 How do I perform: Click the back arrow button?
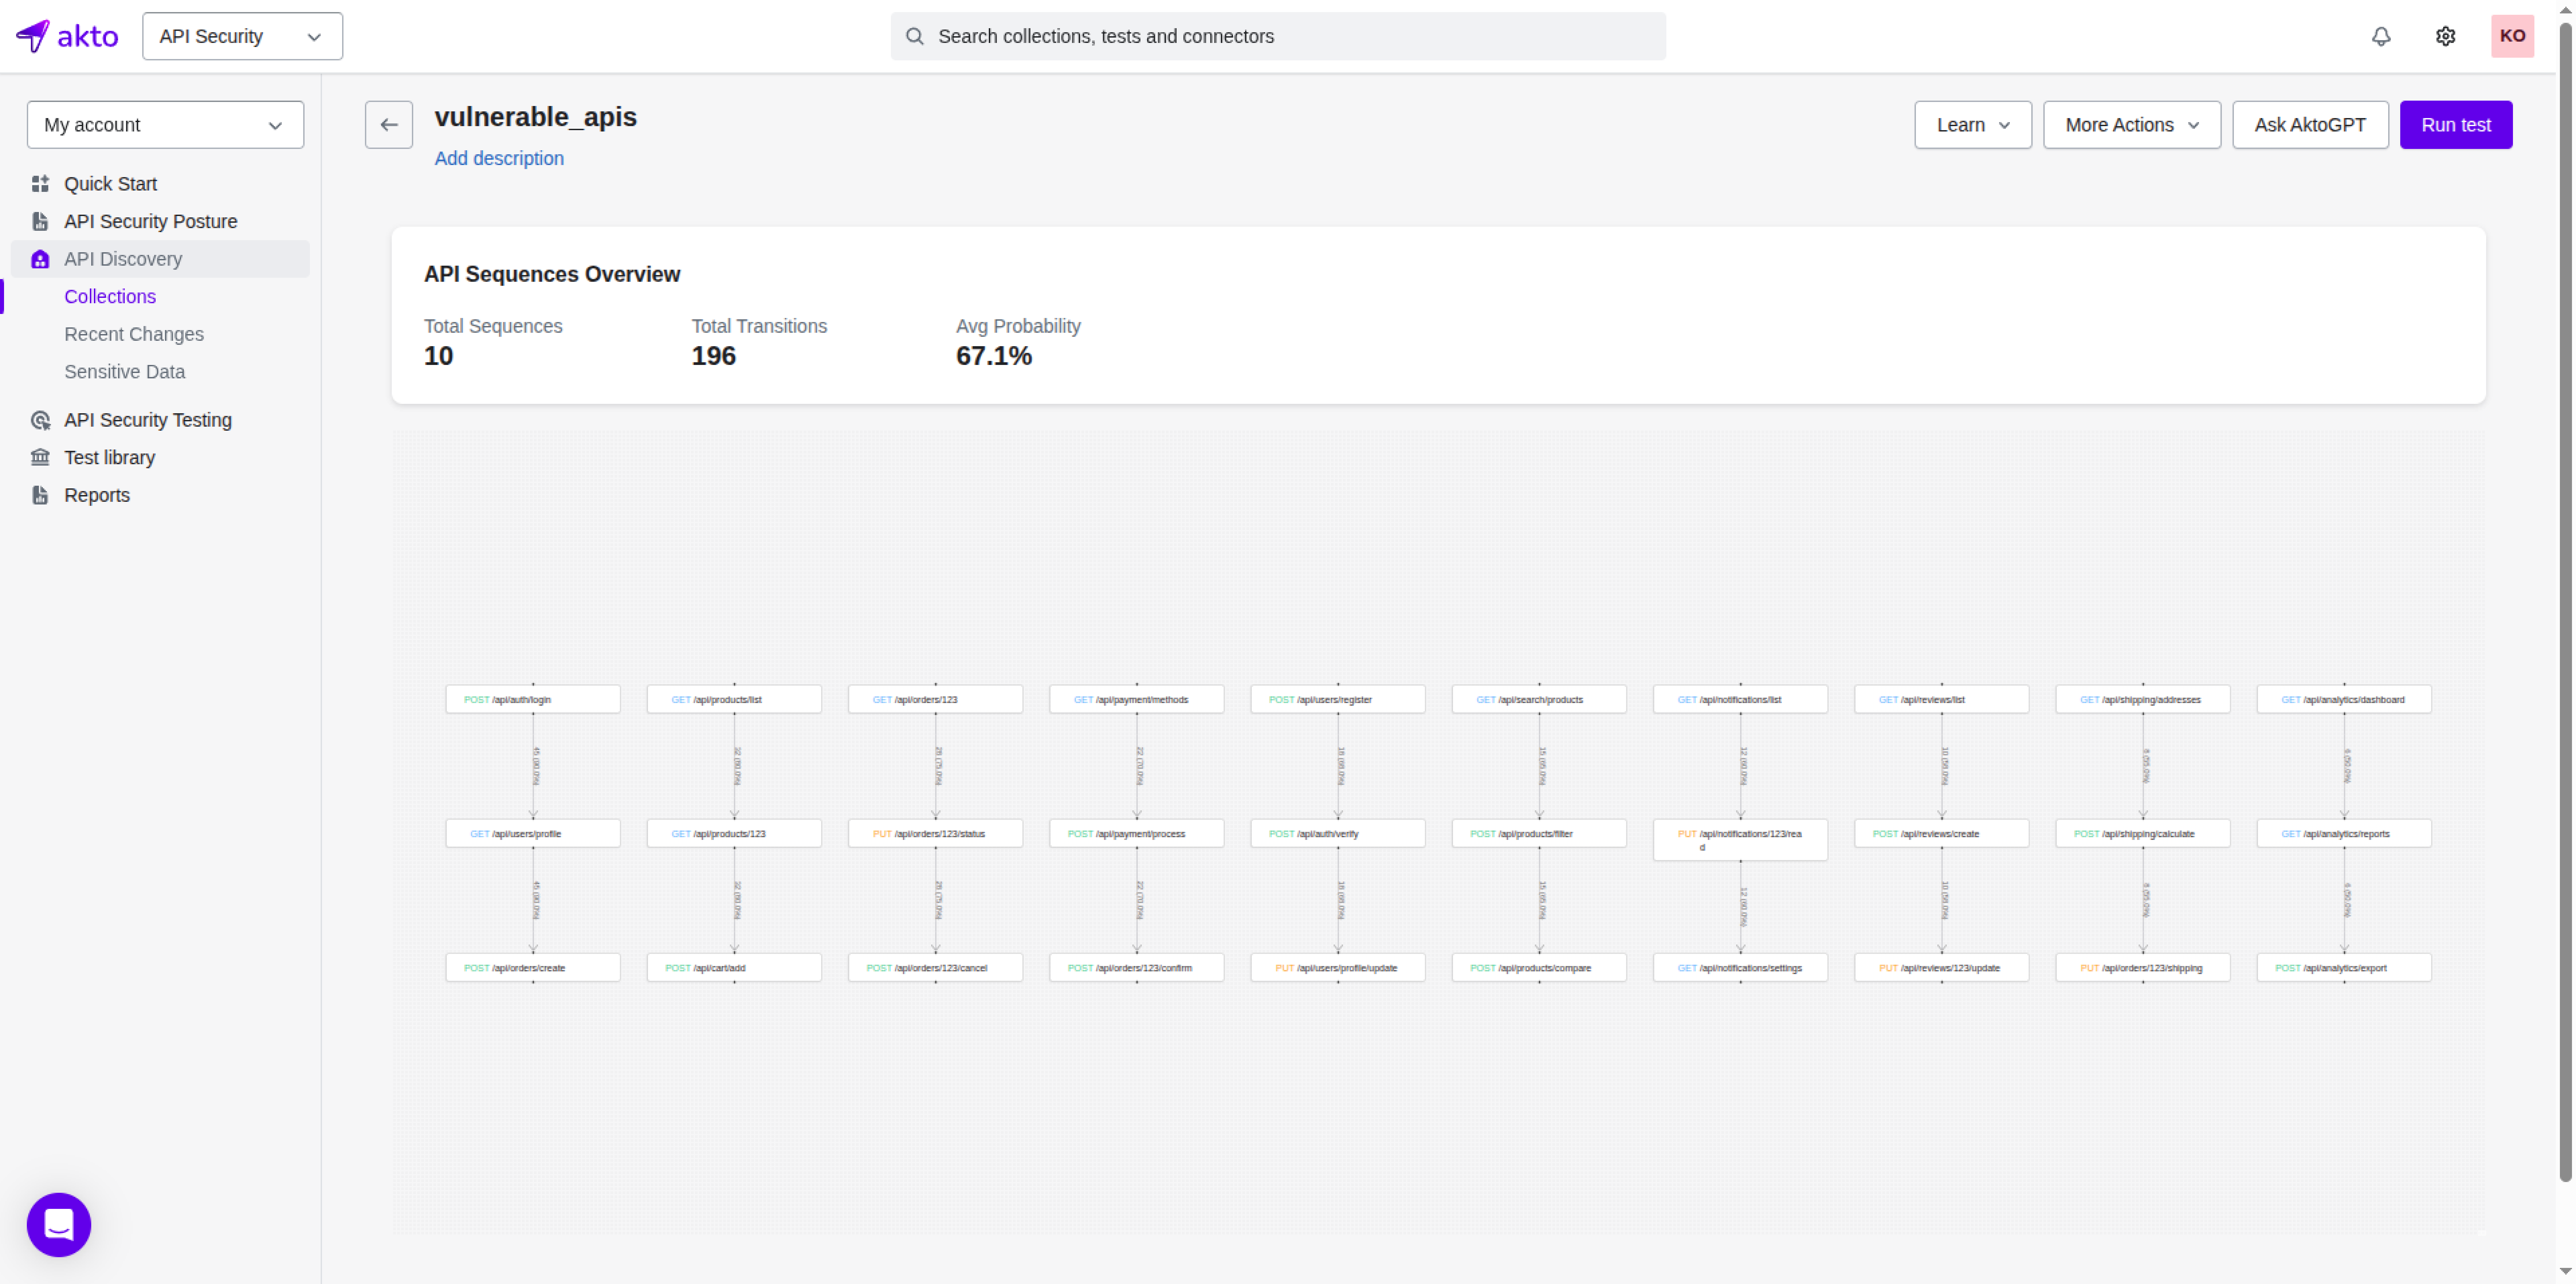(x=389, y=125)
